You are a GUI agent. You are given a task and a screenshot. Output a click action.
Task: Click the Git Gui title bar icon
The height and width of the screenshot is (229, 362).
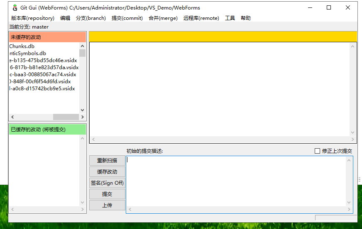point(15,7)
